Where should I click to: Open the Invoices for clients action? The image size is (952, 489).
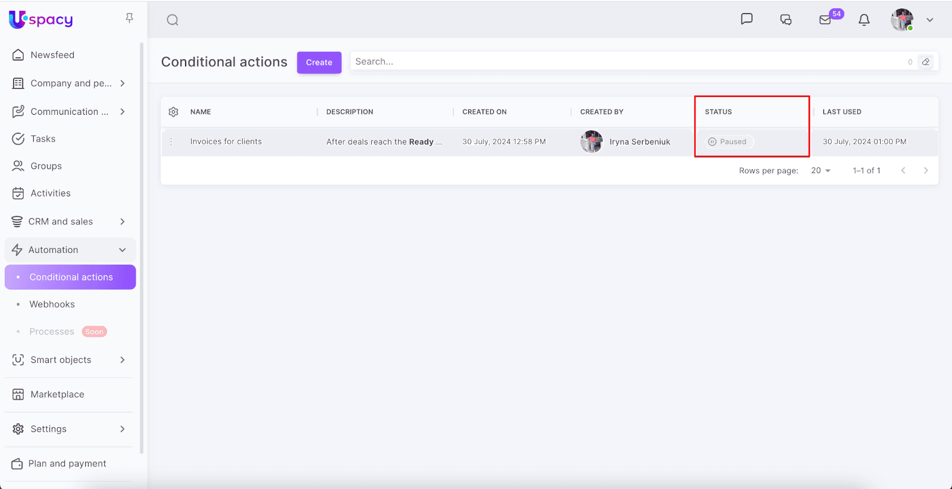[x=226, y=142]
